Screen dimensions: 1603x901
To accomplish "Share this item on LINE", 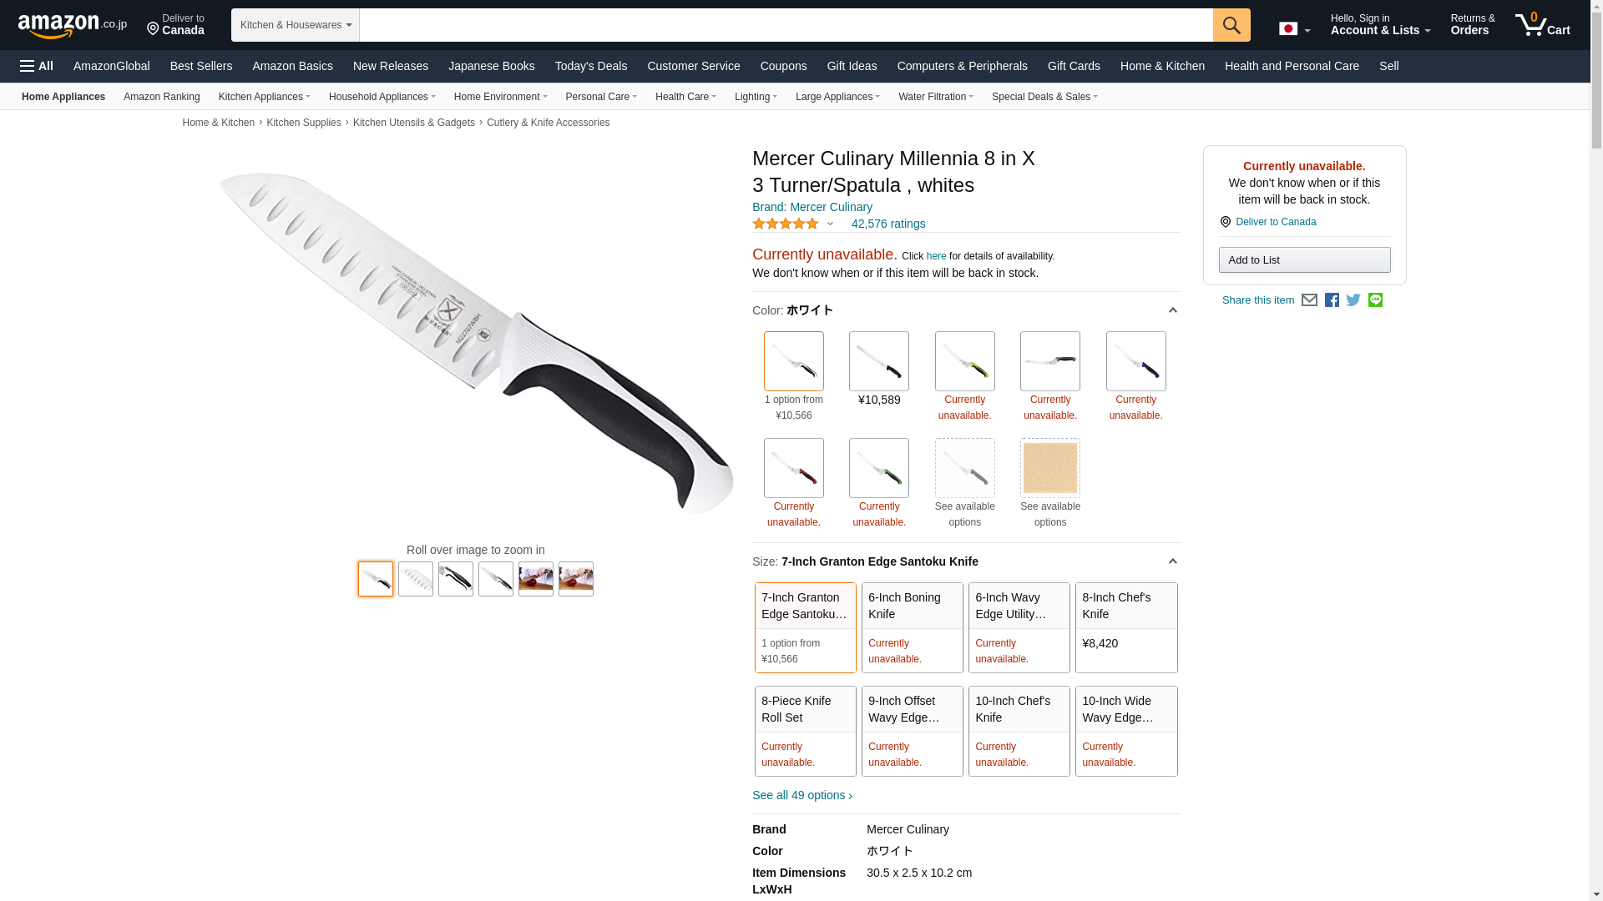I will coord(1375,300).
